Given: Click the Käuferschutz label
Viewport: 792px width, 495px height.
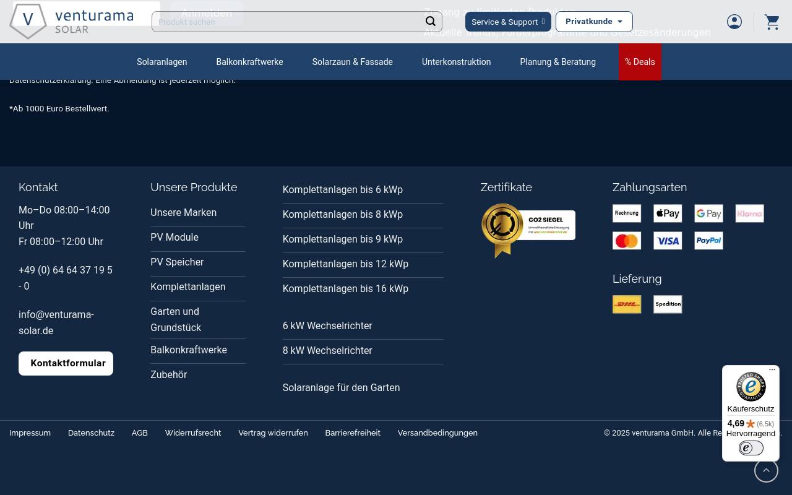Looking at the screenshot, I should point(751,409).
